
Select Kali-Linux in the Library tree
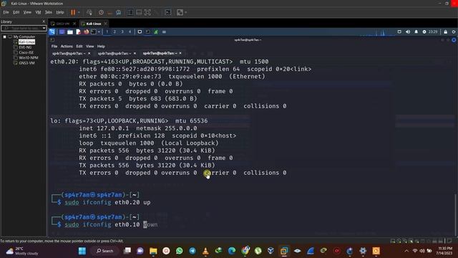click(26, 42)
